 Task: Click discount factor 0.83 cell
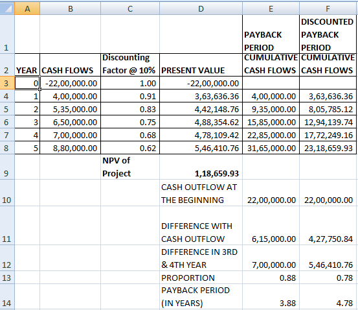point(130,109)
